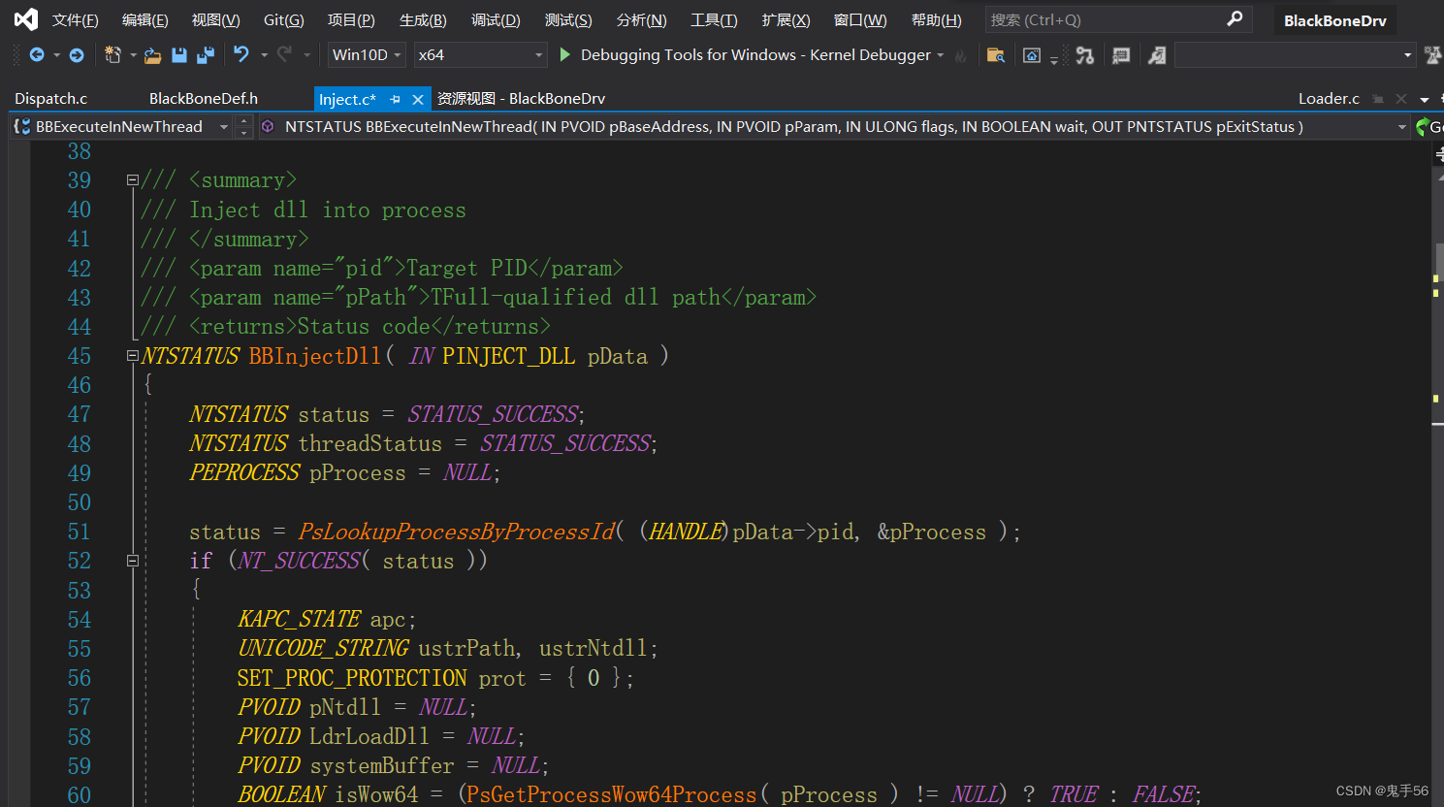Switch to the Dispatch.c tab

coord(51,98)
